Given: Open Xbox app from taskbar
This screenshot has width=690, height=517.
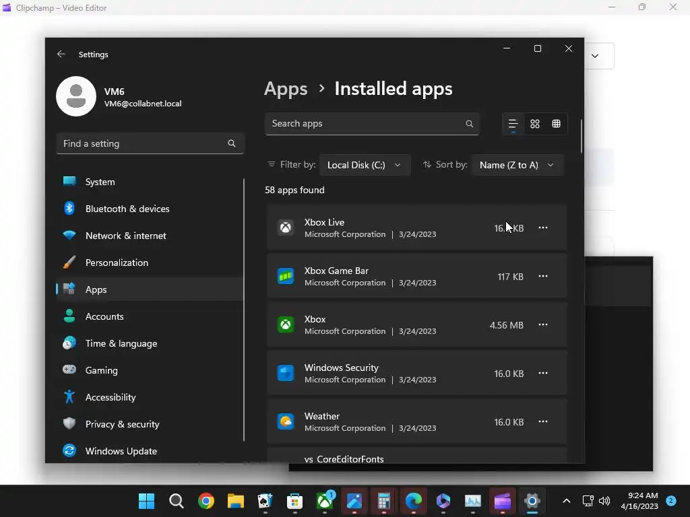Looking at the screenshot, I should click(x=325, y=501).
